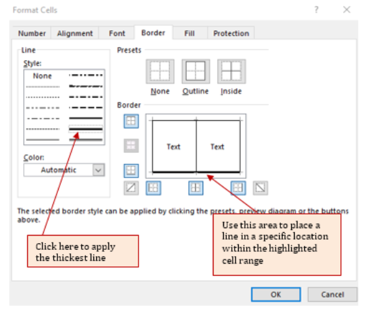Click the right border button
This screenshot has height=310, width=369.
click(238, 188)
